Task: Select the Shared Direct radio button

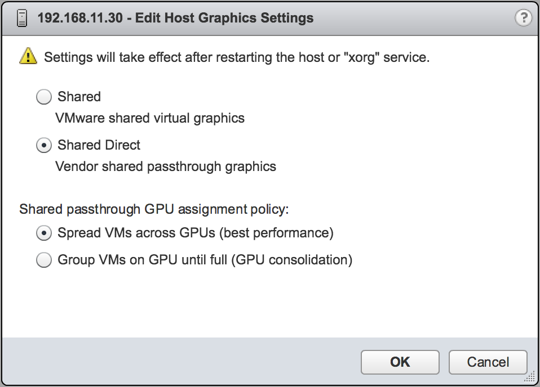Action: pos(43,145)
